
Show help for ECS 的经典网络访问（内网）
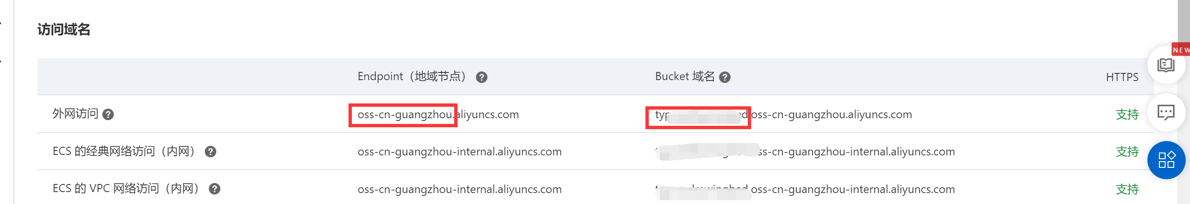coord(210,152)
